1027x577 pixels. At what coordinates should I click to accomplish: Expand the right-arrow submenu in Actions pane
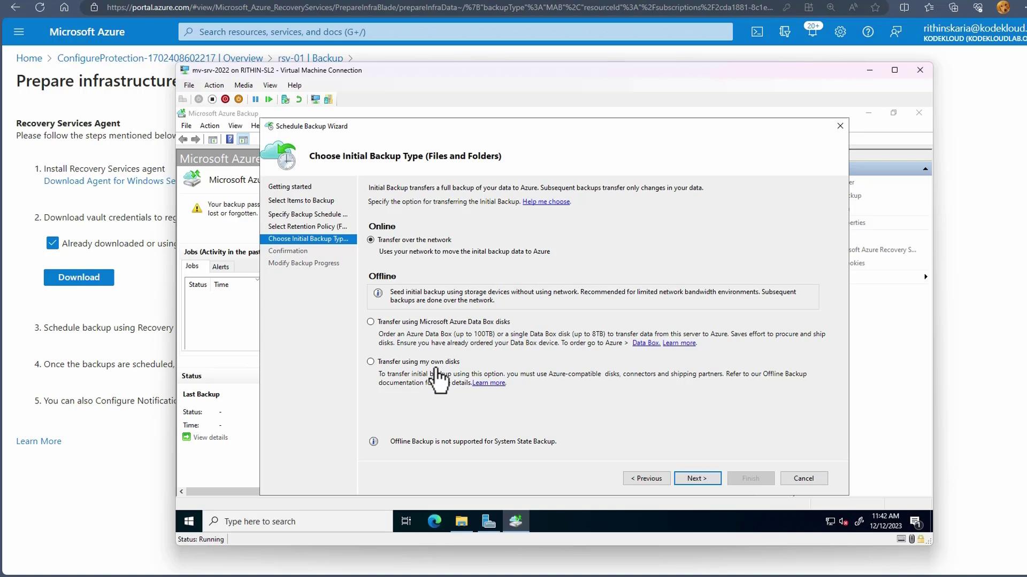(925, 277)
